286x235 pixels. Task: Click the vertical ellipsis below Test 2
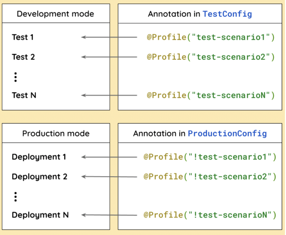point(16,77)
